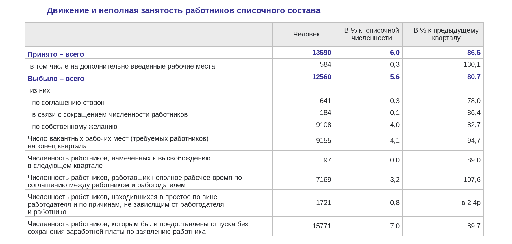
Task: Select the cell with value 130,1
Action: pos(472,64)
